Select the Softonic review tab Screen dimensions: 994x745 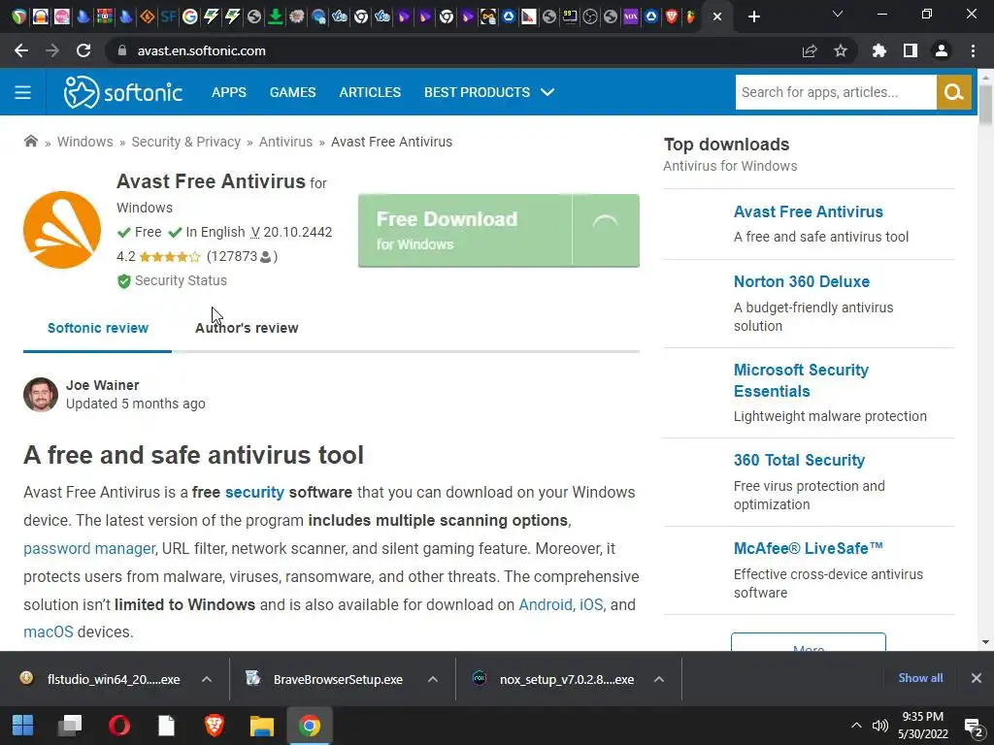click(98, 328)
